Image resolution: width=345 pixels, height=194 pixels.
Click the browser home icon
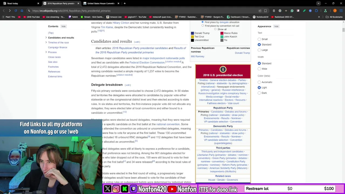22,11
